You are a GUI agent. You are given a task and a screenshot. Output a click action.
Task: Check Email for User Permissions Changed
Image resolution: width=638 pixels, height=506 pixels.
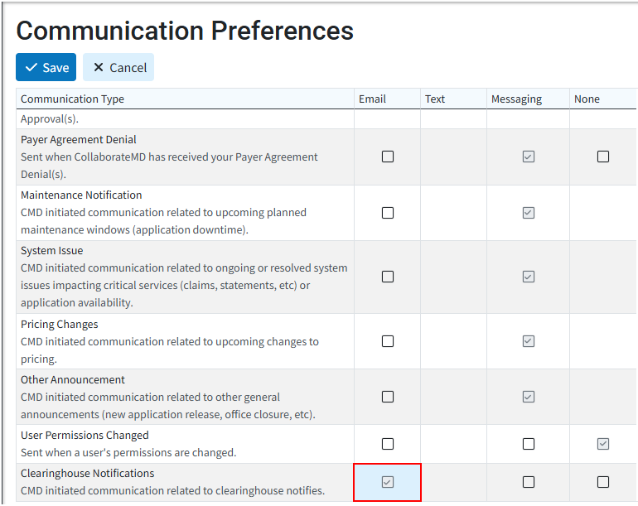click(388, 444)
